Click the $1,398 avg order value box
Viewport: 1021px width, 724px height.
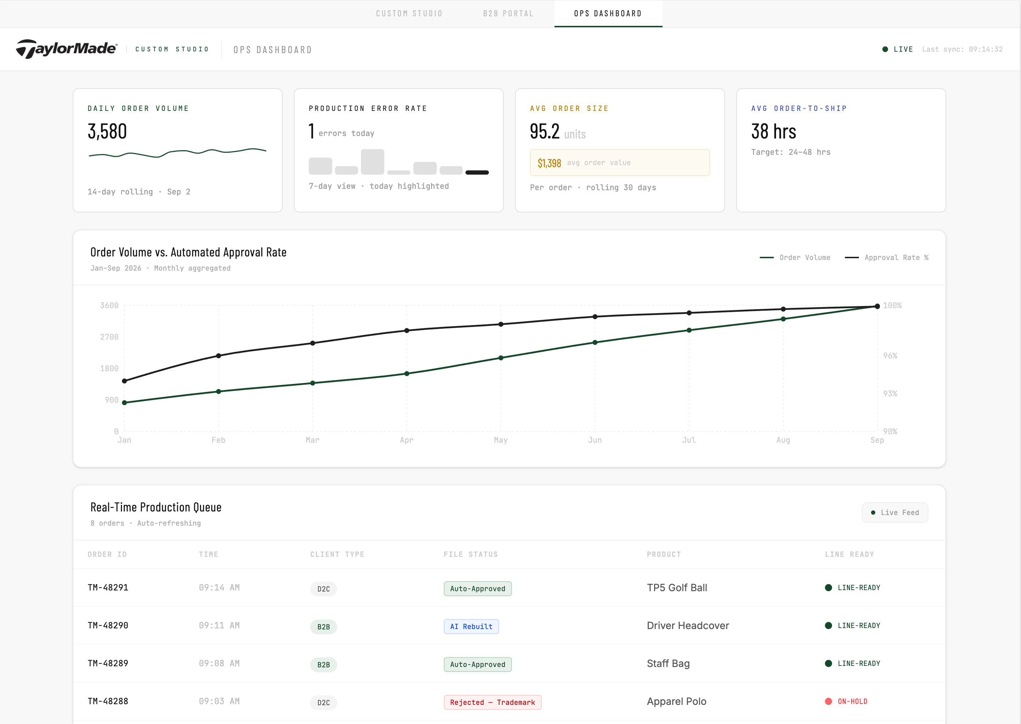coord(619,163)
